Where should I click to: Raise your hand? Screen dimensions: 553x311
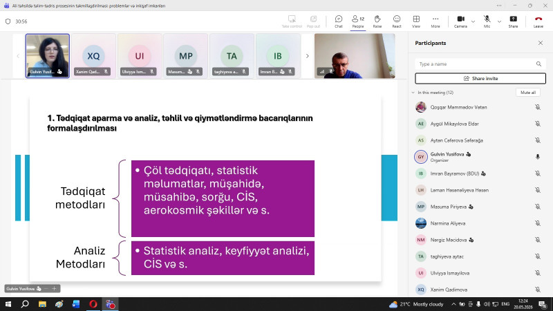pos(377,21)
